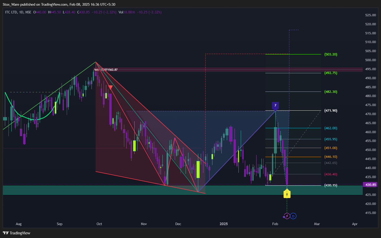Click 500.00 on the price axis
The image size is (381, 238).
(370, 60)
